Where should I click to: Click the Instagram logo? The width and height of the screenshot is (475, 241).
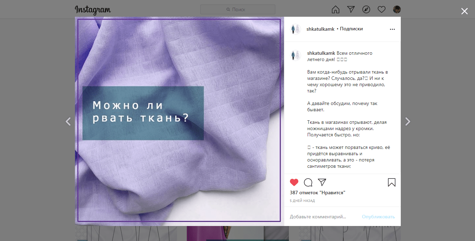(93, 10)
